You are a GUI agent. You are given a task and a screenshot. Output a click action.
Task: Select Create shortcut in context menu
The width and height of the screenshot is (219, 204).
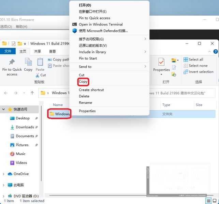(x=109, y=90)
